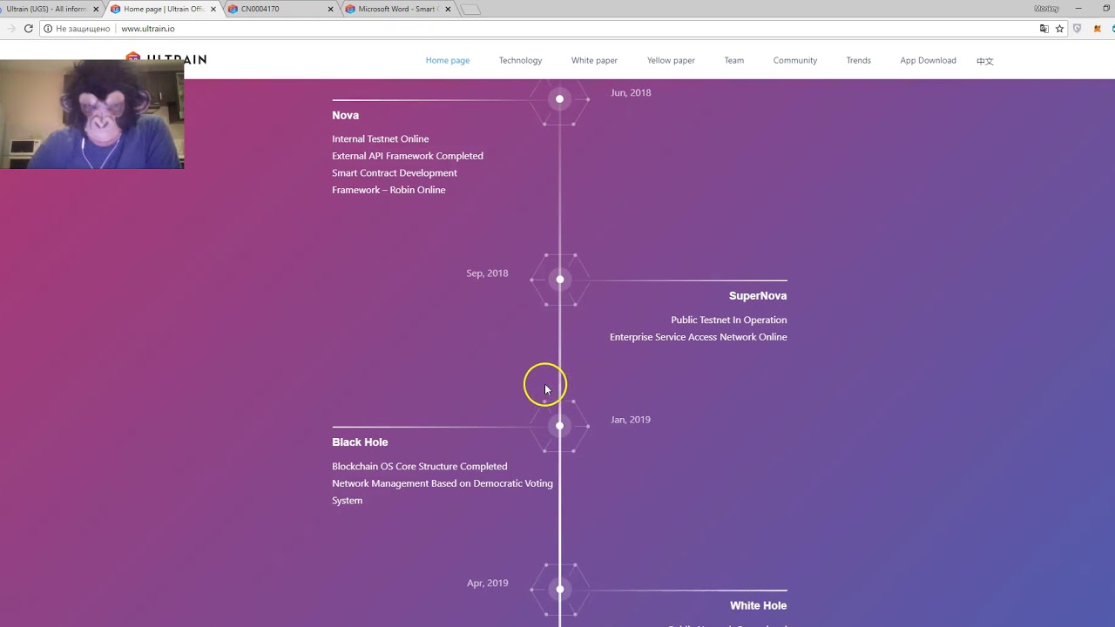1115x627 pixels.
Task: Select the Home page Ultrain tab
Action: [162, 10]
